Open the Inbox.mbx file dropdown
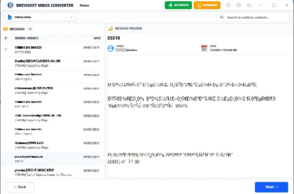This screenshot has height=194, width=294. click(x=40, y=17)
